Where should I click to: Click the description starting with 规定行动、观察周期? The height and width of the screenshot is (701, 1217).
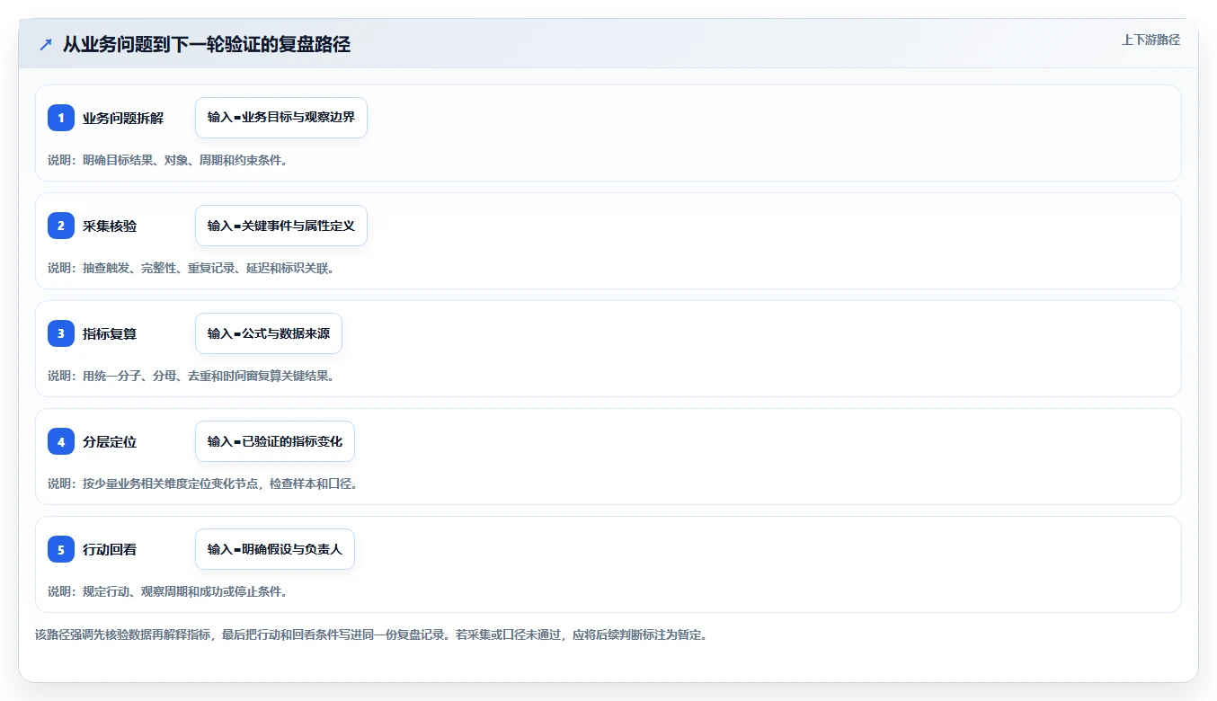pyautogui.click(x=167, y=591)
